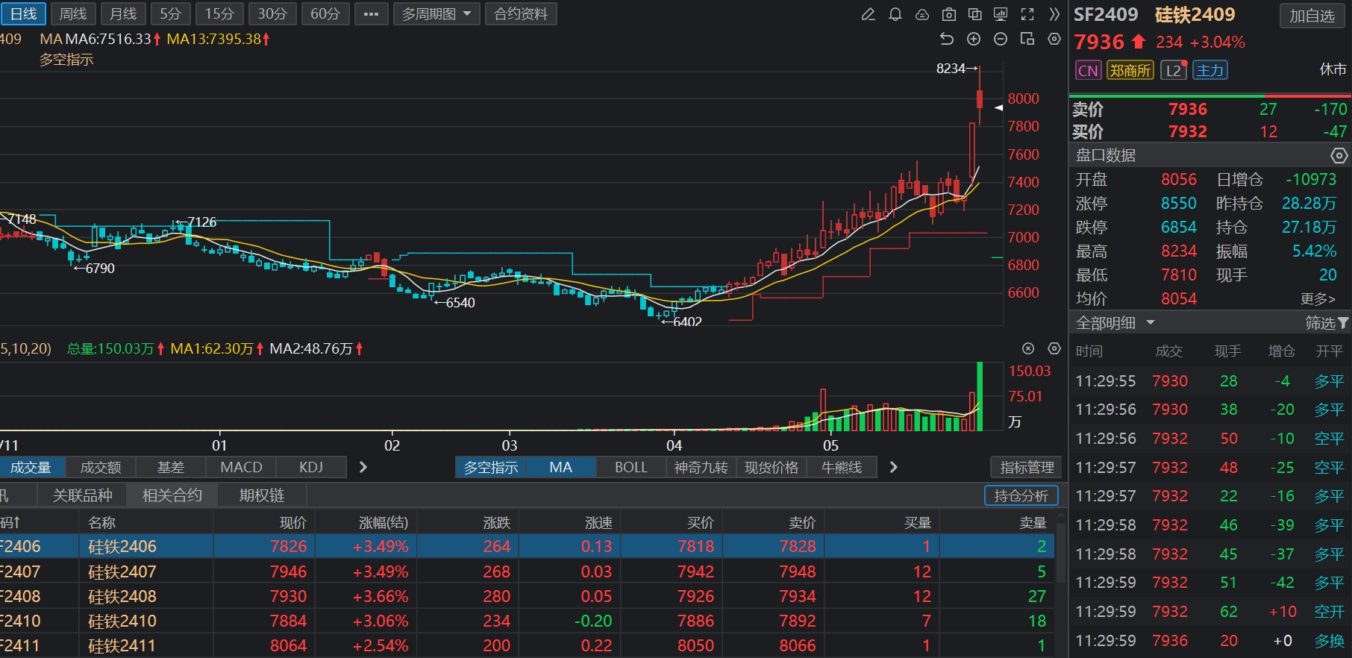Select the 15分 interval
Image resolution: width=1352 pixels, height=658 pixels.
(x=219, y=14)
